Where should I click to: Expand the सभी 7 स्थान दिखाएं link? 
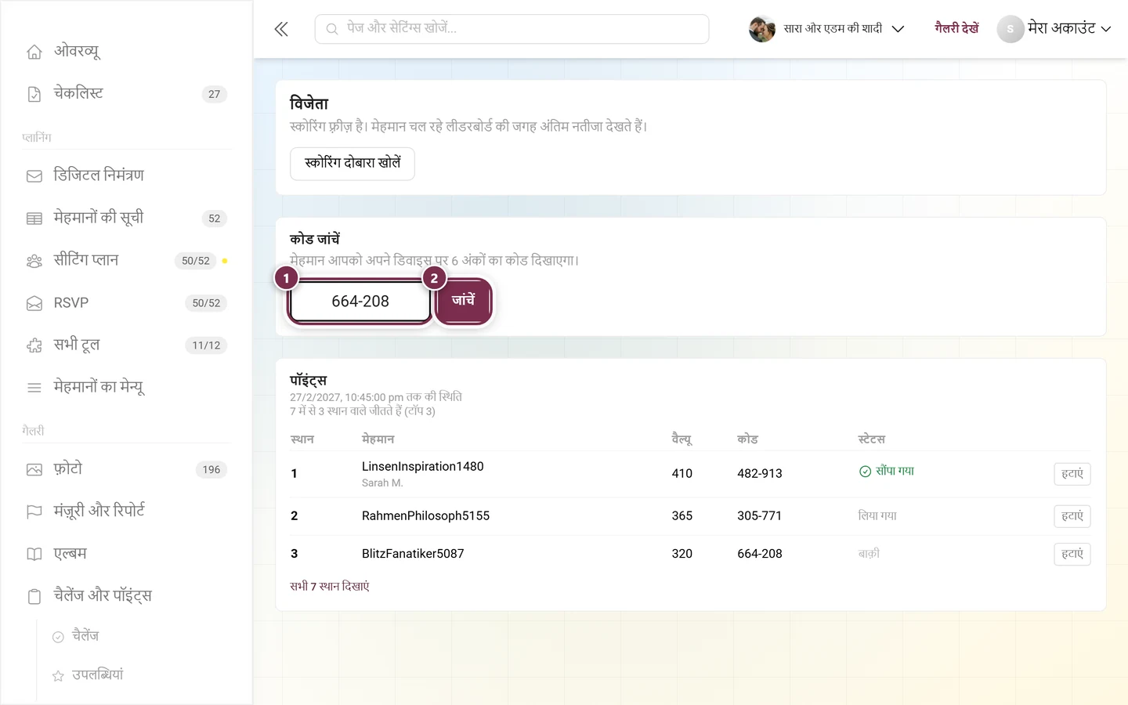[x=329, y=586]
